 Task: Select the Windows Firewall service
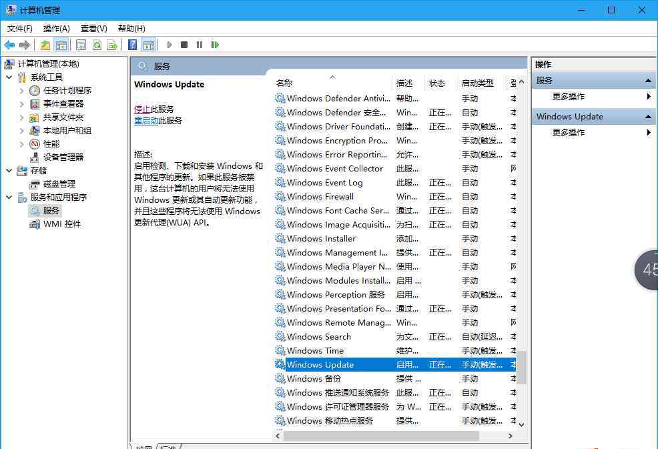[x=396, y=196]
